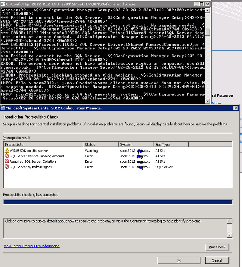The height and width of the screenshot is (267, 242).
Task: Sort by the Status column header
Action: click(x=101, y=145)
